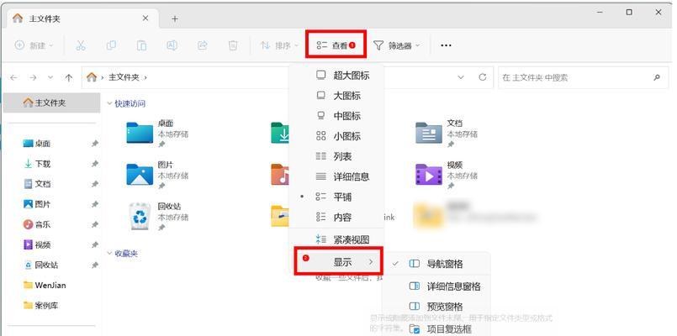Choose 内容 view
677x336 pixels.
[x=336, y=218]
